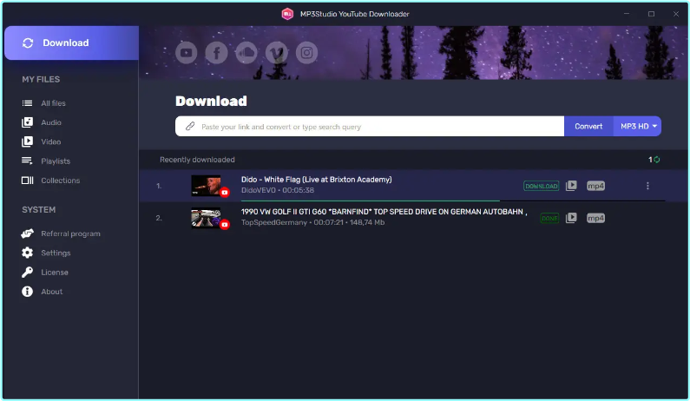This screenshot has width=690, height=401.
Task: Click the MP3Studio logo in title bar
Action: click(x=287, y=14)
